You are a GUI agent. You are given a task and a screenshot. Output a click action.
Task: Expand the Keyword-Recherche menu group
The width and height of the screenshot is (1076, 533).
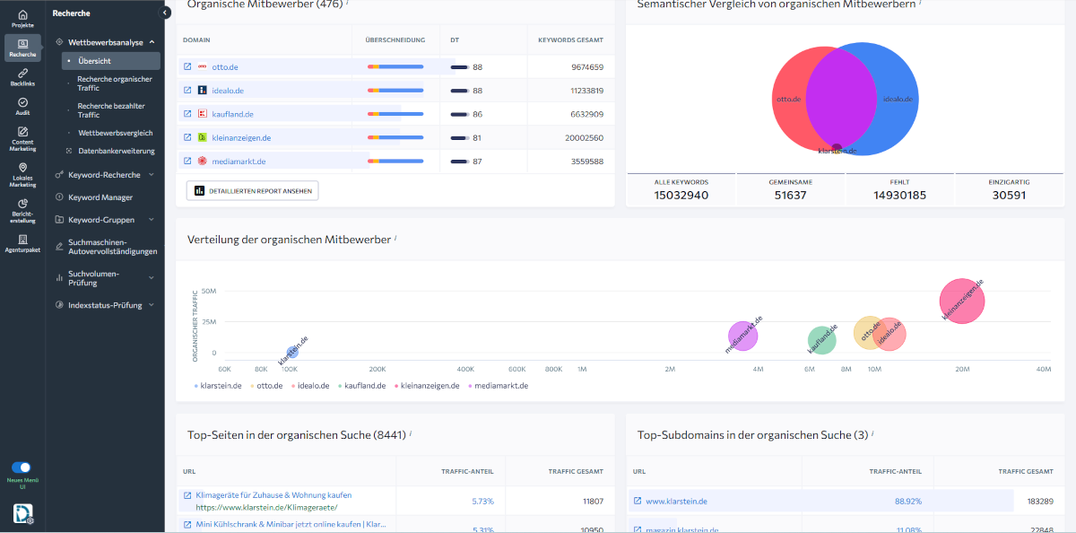click(151, 175)
